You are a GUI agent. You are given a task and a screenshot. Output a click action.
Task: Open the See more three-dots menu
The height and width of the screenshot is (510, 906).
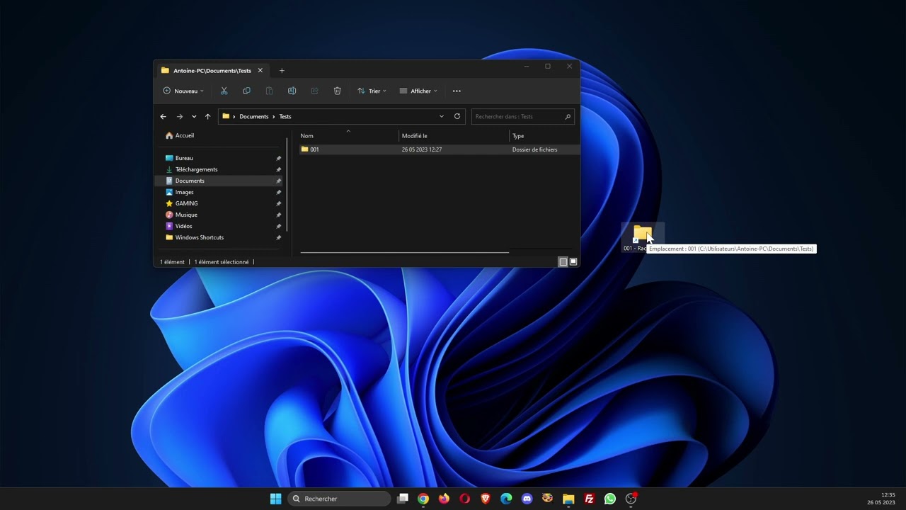(x=457, y=91)
